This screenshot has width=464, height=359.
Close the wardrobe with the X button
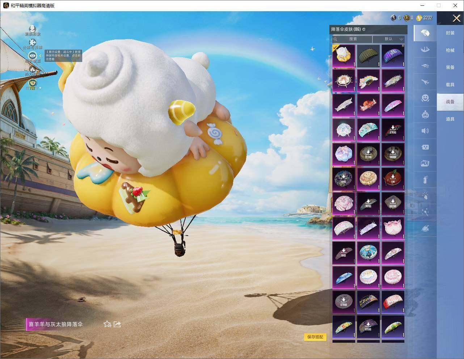(x=456, y=18)
